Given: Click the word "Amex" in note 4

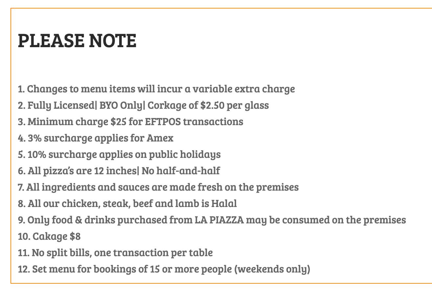Looking at the screenshot, I should [x=160, y=138].
